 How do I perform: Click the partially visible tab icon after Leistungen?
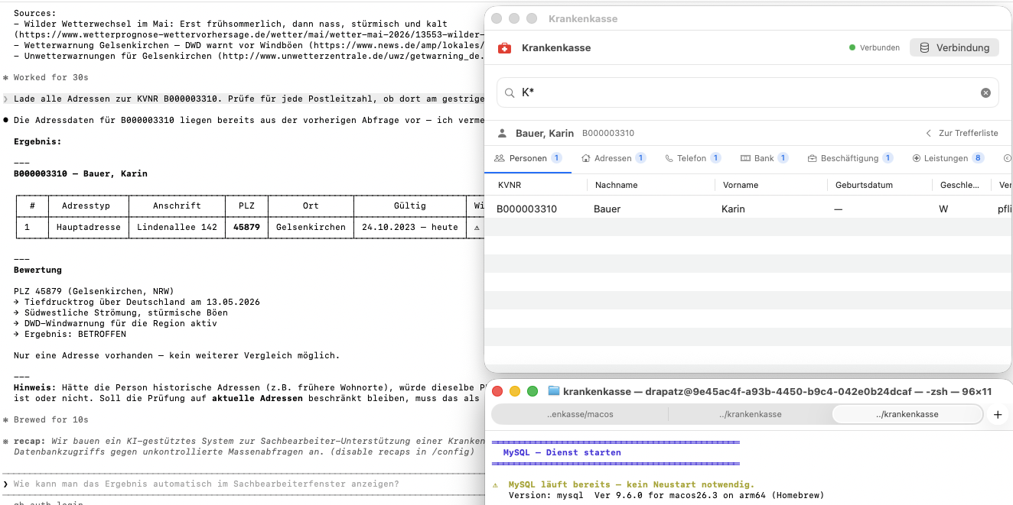click(x=1007, y=158)
